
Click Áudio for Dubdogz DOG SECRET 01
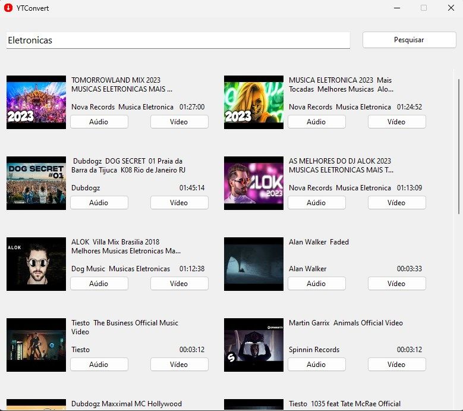pyautogui.click(x=99, y=203)
